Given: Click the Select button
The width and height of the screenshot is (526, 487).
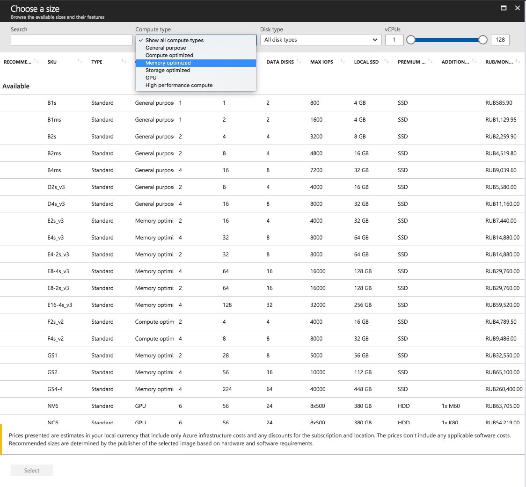Looking at the screenshot, I should [x=31, y=470].
